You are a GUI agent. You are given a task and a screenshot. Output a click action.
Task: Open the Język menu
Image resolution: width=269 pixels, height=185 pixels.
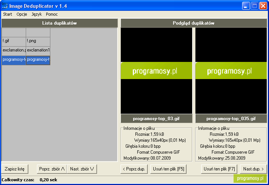37,14
